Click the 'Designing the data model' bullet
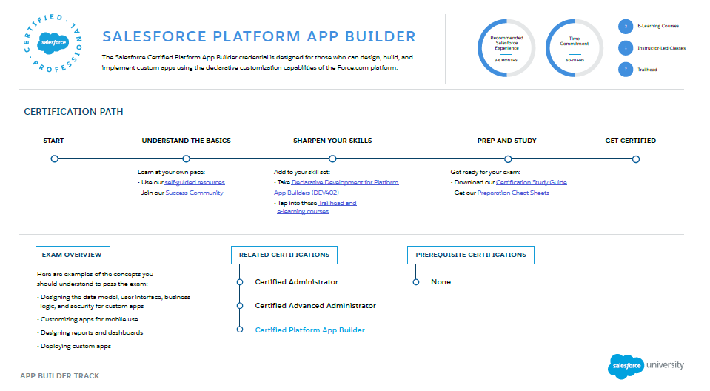 (x=114, y=301)
